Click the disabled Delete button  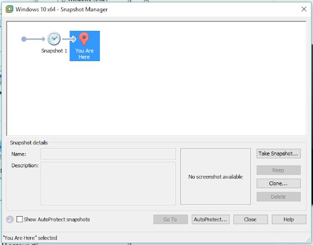pos(278,197)
